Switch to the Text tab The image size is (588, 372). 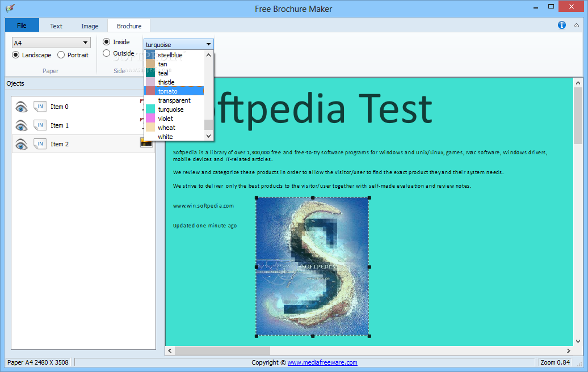tap(56, 26)
